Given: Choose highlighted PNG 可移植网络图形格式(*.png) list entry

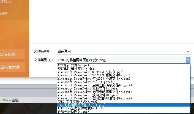Looking at the screenshot, I should pyautogui.click(x=124, y=105).
